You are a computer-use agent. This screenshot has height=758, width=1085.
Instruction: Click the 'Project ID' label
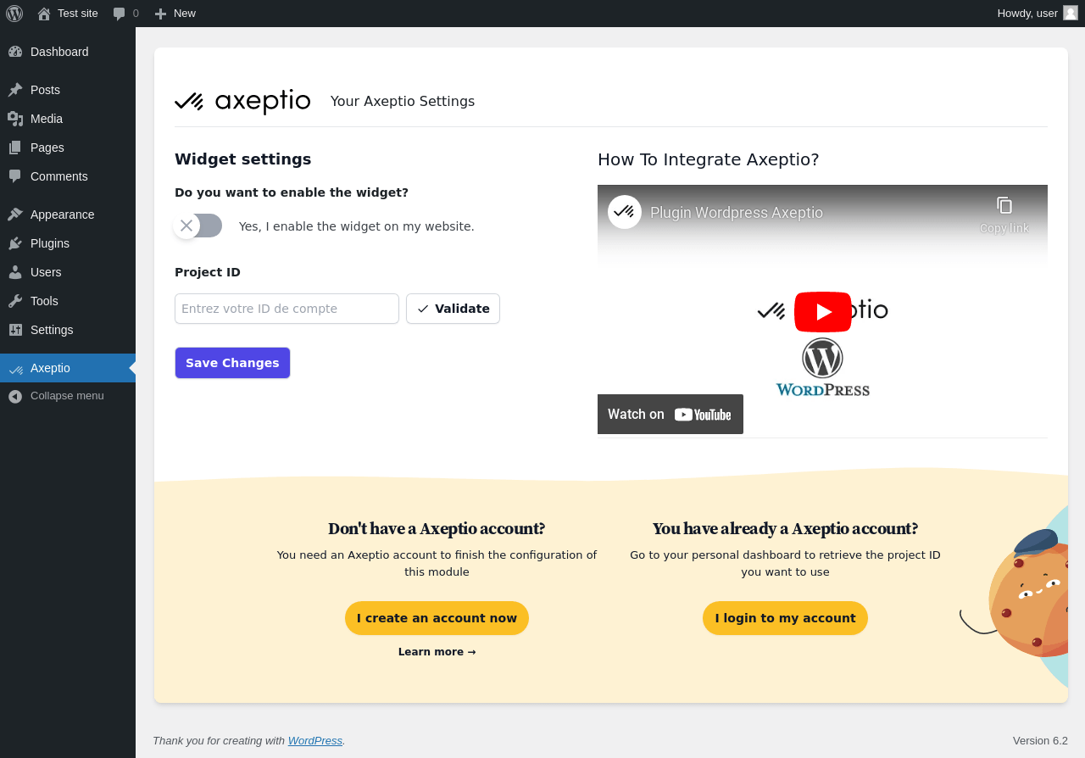[208, 272]
